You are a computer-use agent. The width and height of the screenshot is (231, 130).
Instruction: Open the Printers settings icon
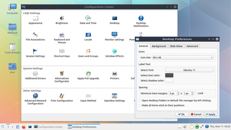tap(115, 73)
